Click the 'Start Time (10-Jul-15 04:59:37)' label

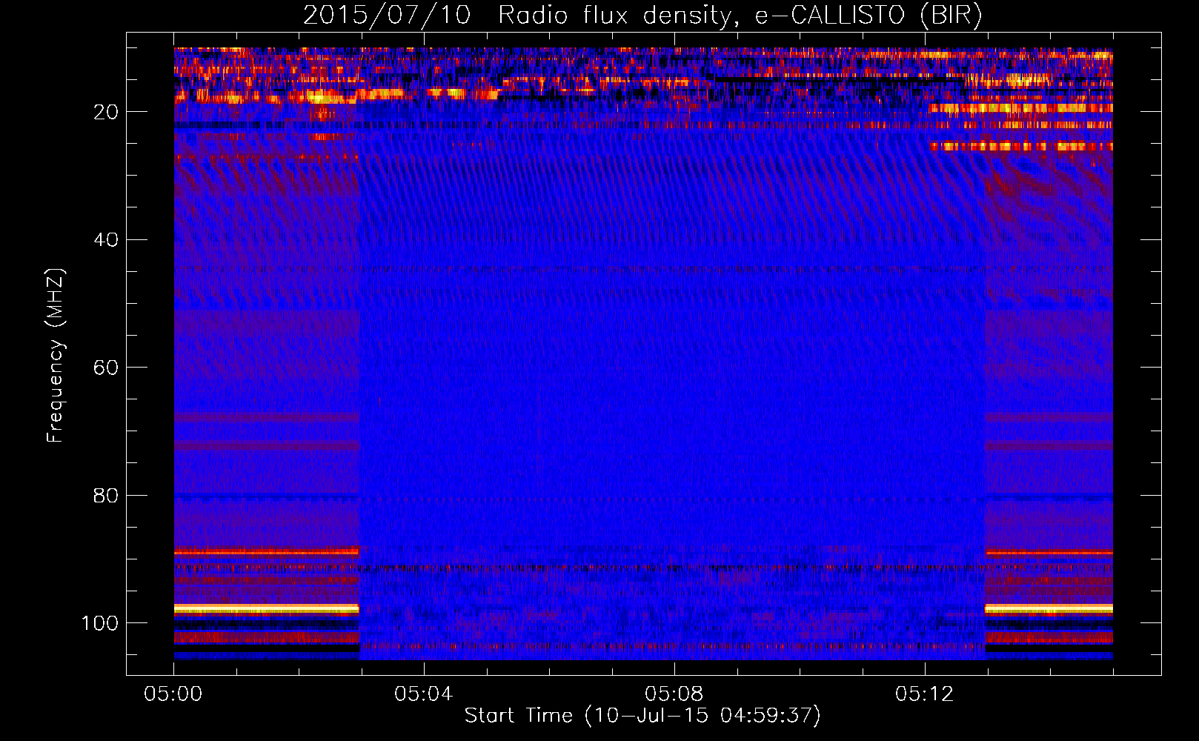[642, 716]
